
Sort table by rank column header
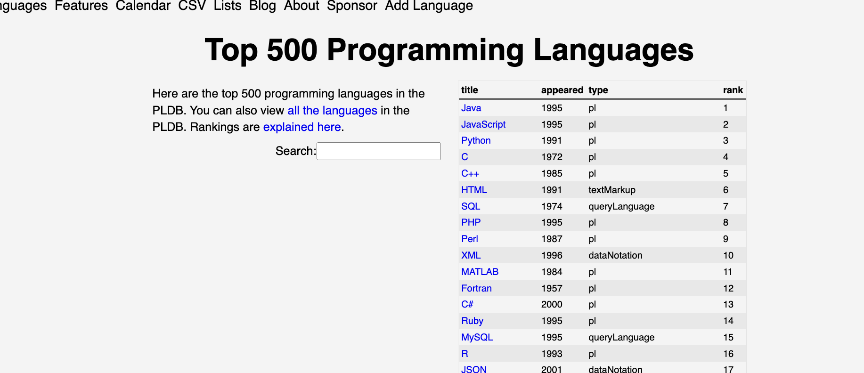[x=733, y=90]
